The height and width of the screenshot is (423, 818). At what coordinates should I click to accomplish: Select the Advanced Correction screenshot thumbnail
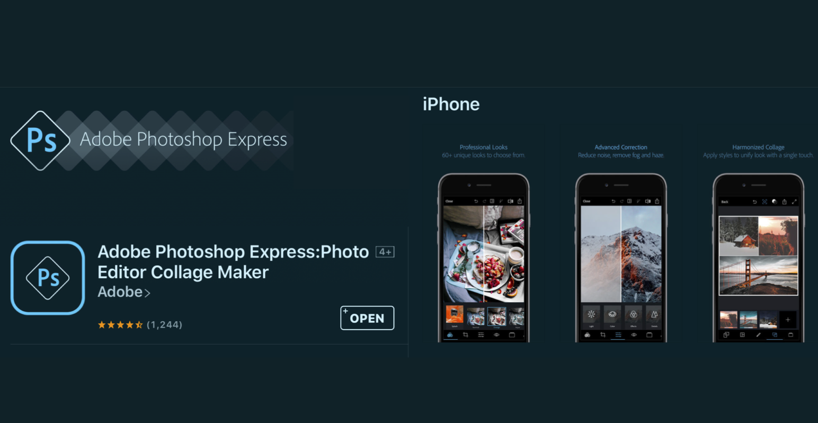click(621, 244)
